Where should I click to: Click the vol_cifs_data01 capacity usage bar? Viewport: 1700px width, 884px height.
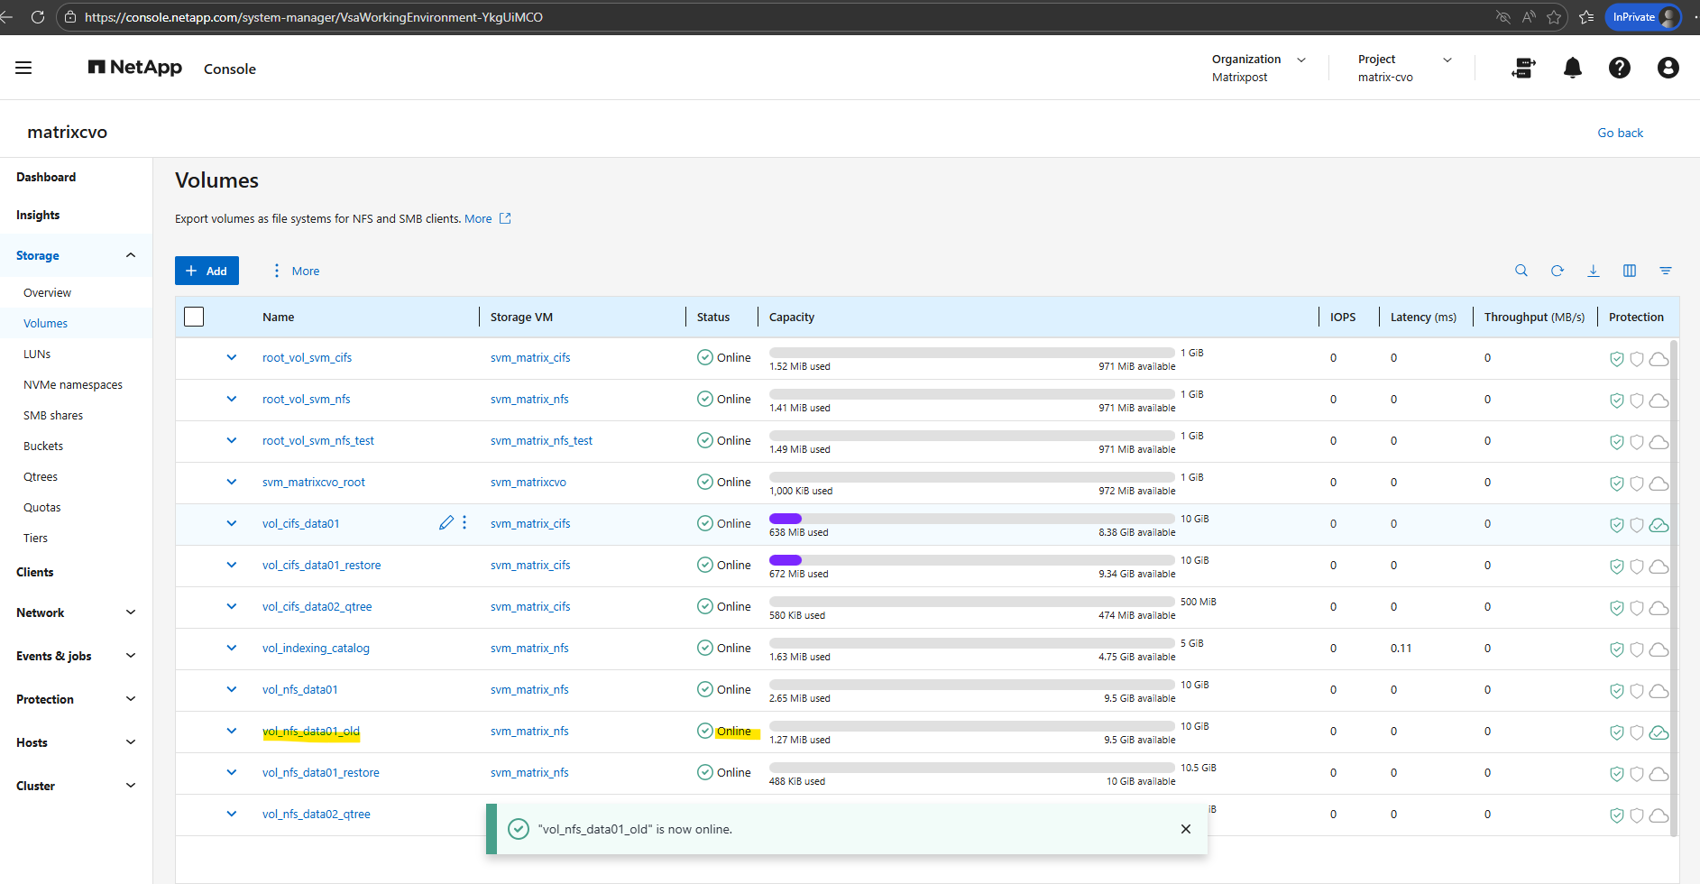(971, 519)
